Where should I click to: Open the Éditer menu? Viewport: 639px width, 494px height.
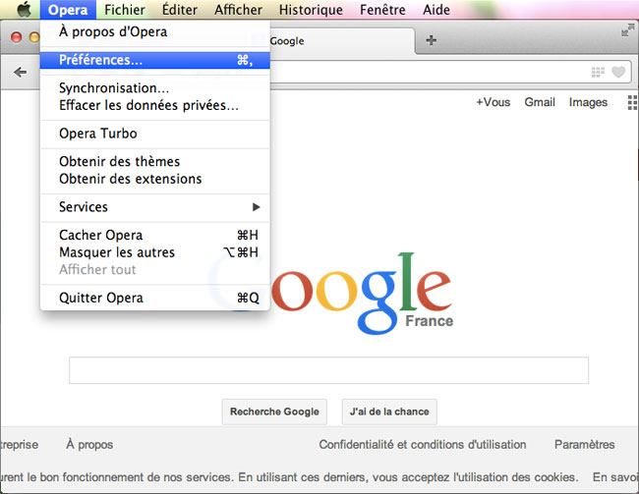click(180, 10)
